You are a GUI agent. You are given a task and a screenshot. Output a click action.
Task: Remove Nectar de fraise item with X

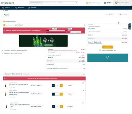point(83,103)
